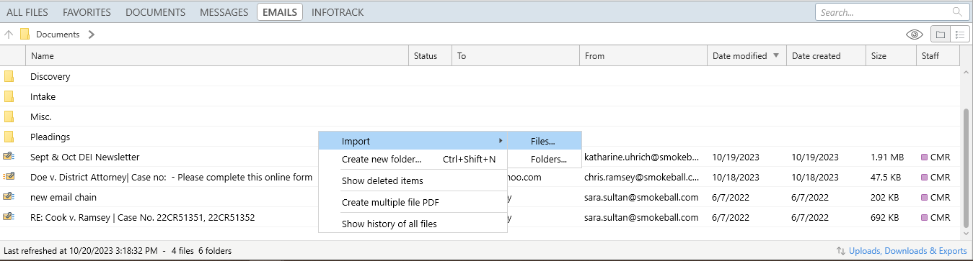Click the uploads and downloads arrows icon
The image size is (973, 261).
tap(841, 251)
